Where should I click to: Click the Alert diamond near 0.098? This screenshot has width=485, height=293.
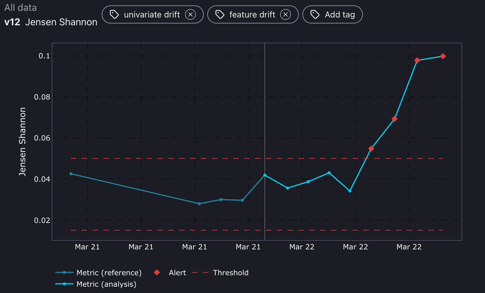coord(418,60)
